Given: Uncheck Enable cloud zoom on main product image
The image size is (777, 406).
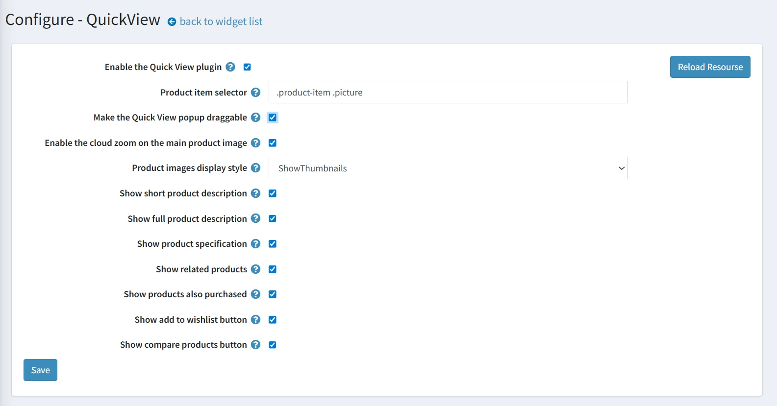Looking at the screenshot, I should click(x=273, y=143).
